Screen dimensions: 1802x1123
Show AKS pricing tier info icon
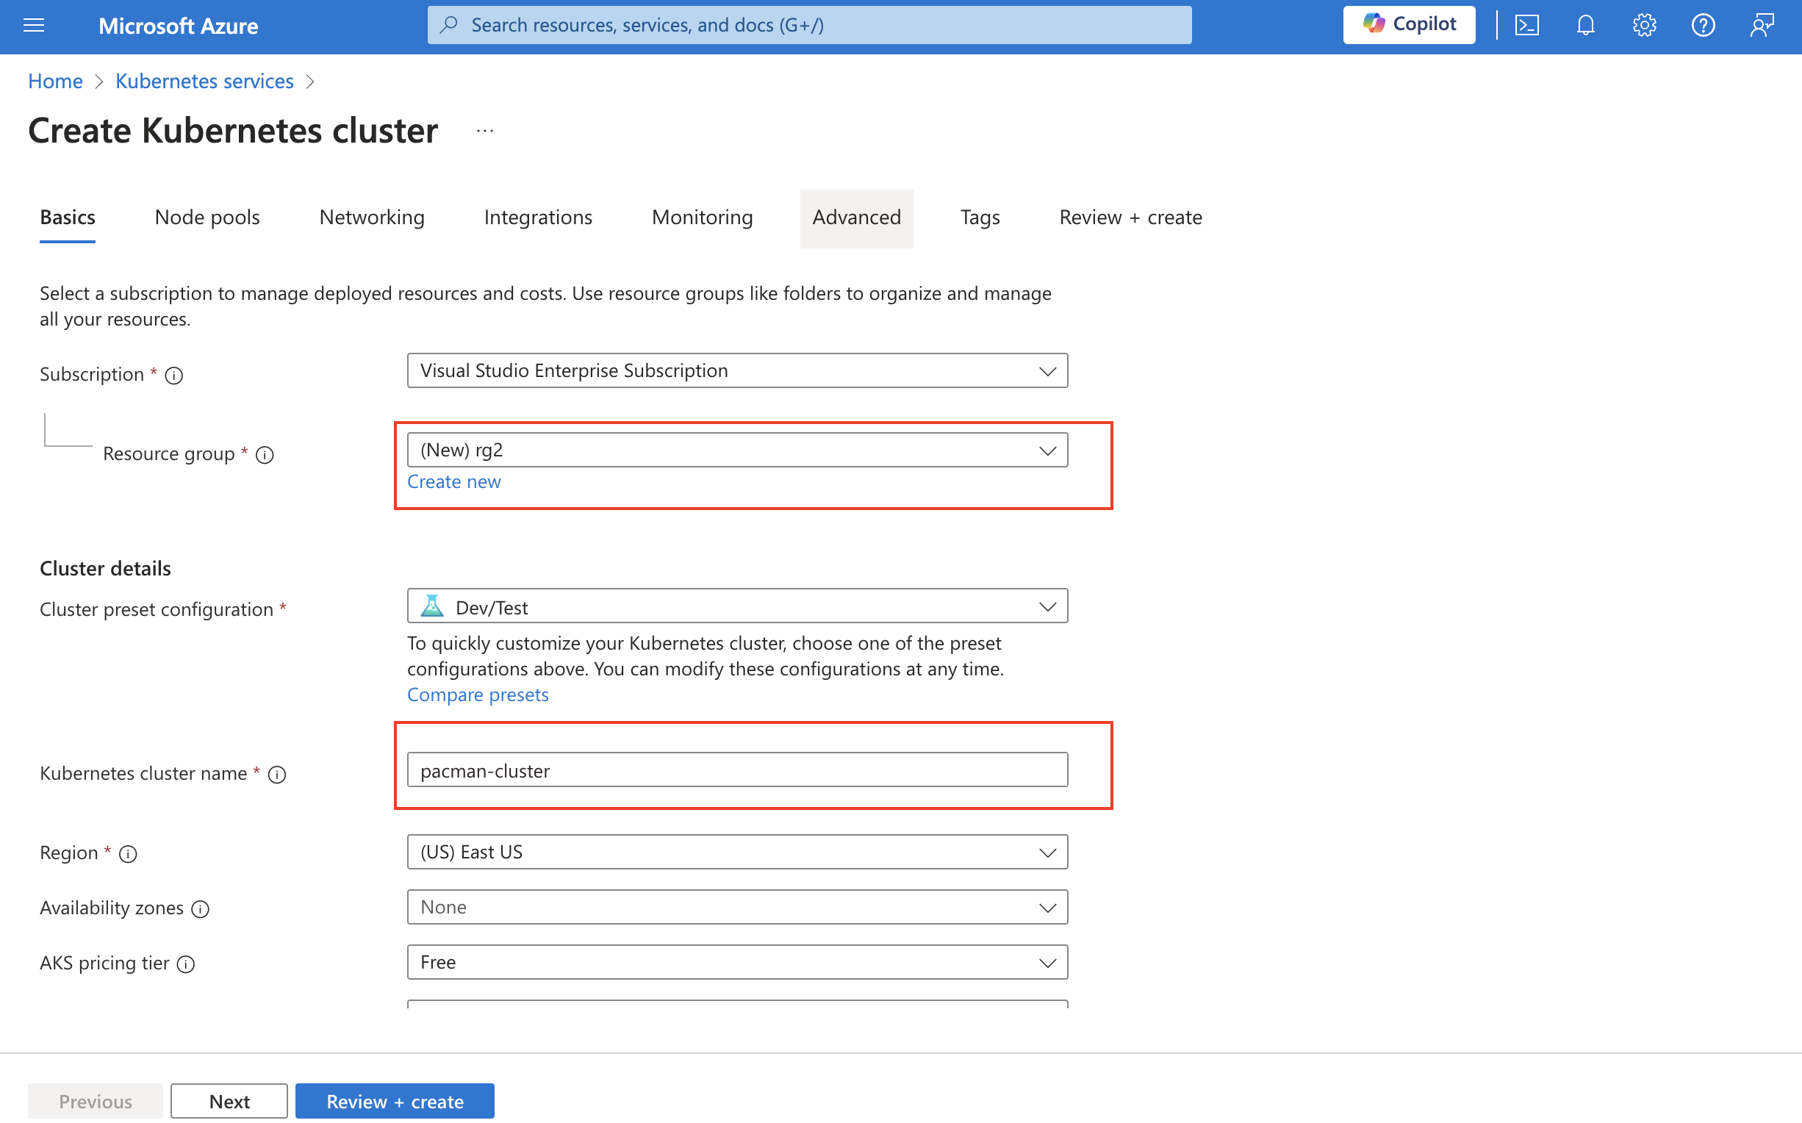[x=187, y=964]
